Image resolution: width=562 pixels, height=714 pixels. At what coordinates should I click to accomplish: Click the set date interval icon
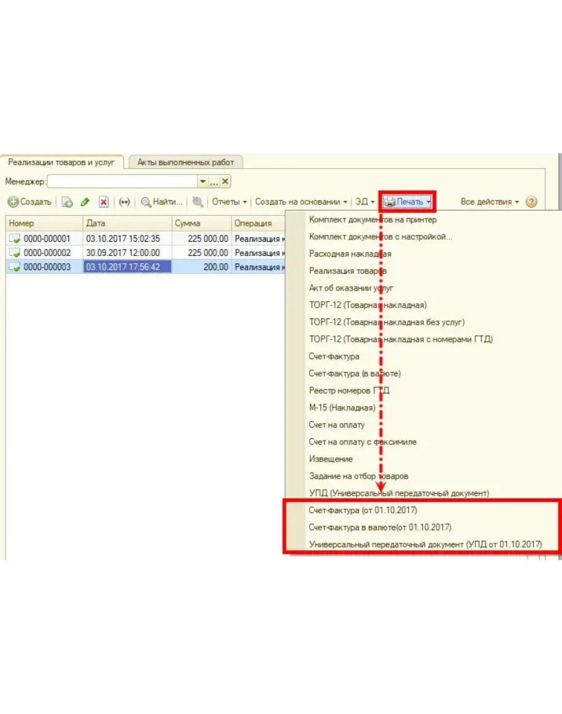click(125, 202)
